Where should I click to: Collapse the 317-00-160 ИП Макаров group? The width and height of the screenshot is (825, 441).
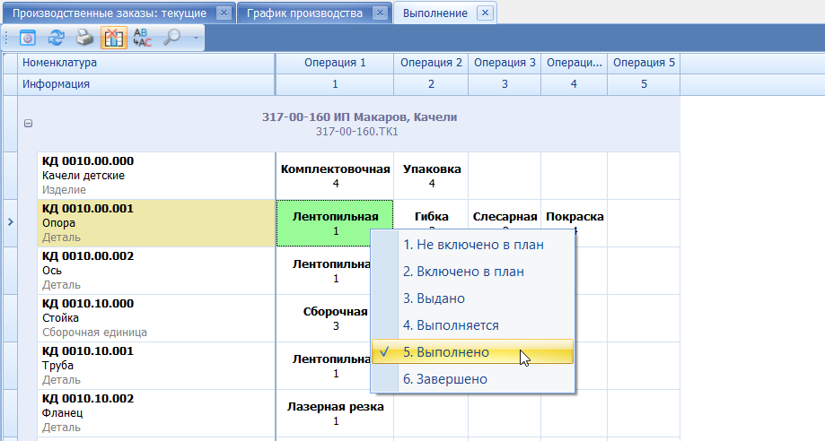28,124
